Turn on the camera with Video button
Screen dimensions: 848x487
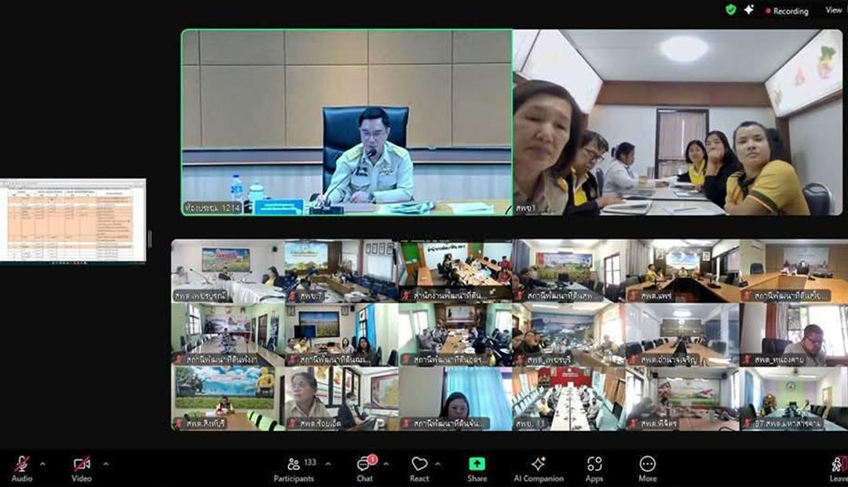82,467
